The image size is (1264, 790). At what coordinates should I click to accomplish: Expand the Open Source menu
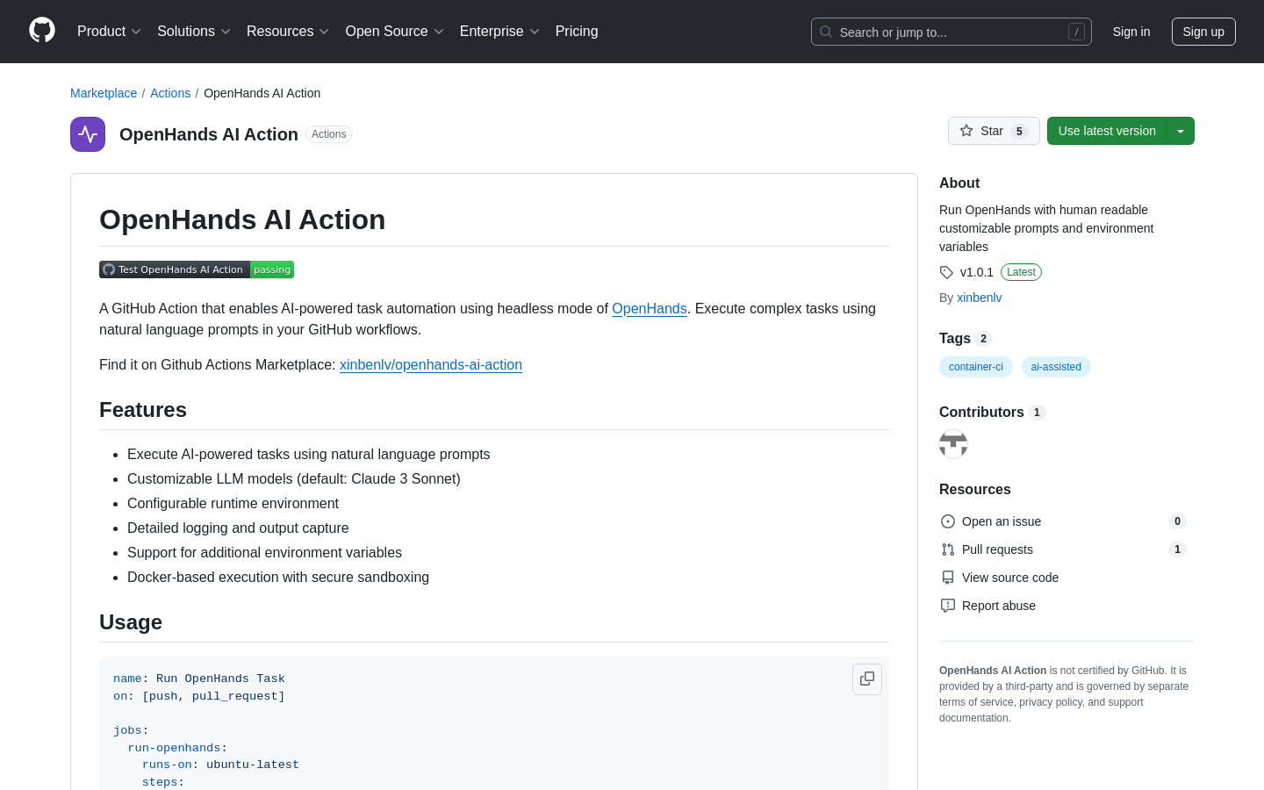click(395, 32)
